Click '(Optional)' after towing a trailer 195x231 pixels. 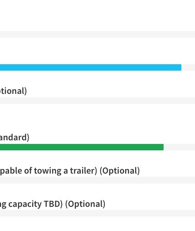[120, 171]
